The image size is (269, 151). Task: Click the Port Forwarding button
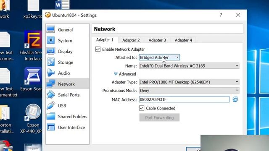(159, 117)
